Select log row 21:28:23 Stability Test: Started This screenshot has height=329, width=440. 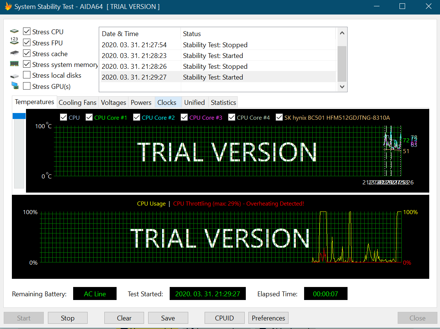pos(218,56)
